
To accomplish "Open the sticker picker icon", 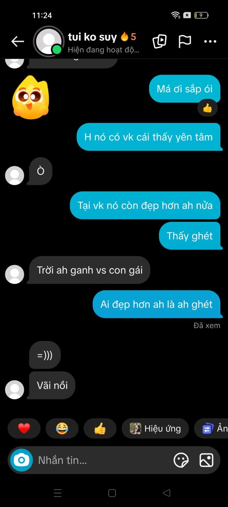I will 181,460.
